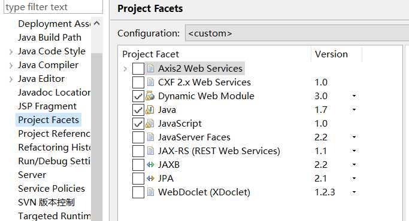
Task: Click the JAXB arrows icon
Action: pyautogui.click(x=150, y=164)
